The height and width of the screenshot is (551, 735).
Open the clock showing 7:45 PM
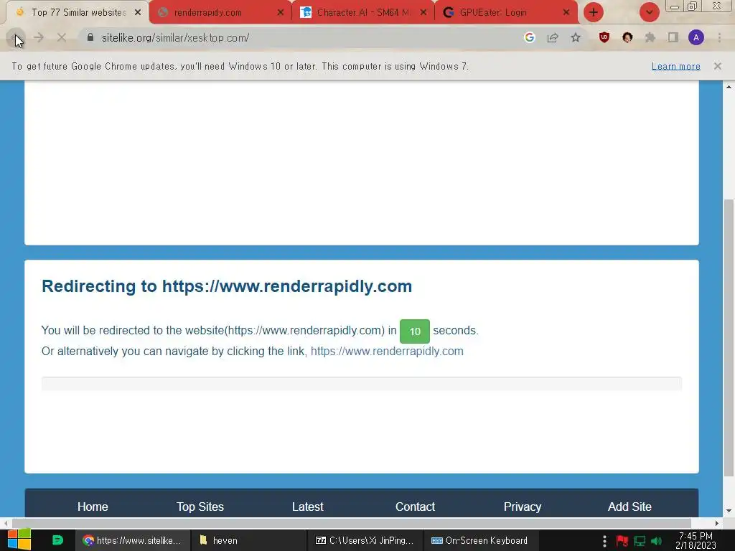pyautogui.click(x=696, y=540)
